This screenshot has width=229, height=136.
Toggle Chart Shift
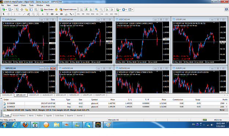point(112,9)
